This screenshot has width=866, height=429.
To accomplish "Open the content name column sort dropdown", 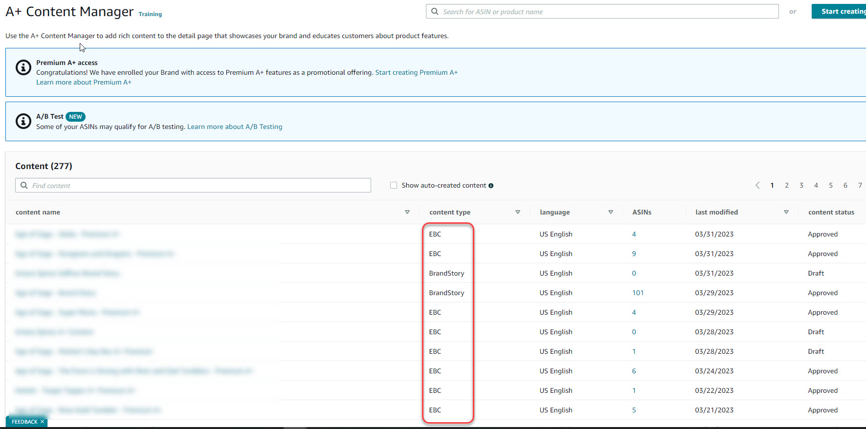I will pyautogui.click(x=407, y=212).
